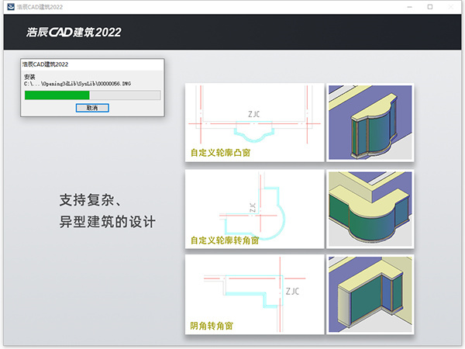Click the 自定义轮廓凸窗 plan drawing thumbnail
Screen dimensions: 465x349
tap(254, 123)
